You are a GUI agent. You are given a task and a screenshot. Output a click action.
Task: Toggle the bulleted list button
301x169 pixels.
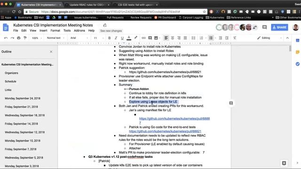click(x=211, y=38)
